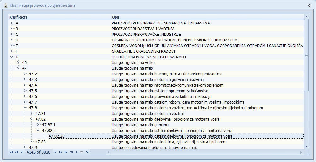This screenshot has height=162, width=316.
Task: Collapse the 47.82 tree node
Action: click(x=31, y=119)
